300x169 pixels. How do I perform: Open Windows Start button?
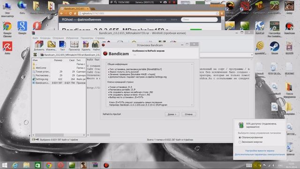point(4,165)
